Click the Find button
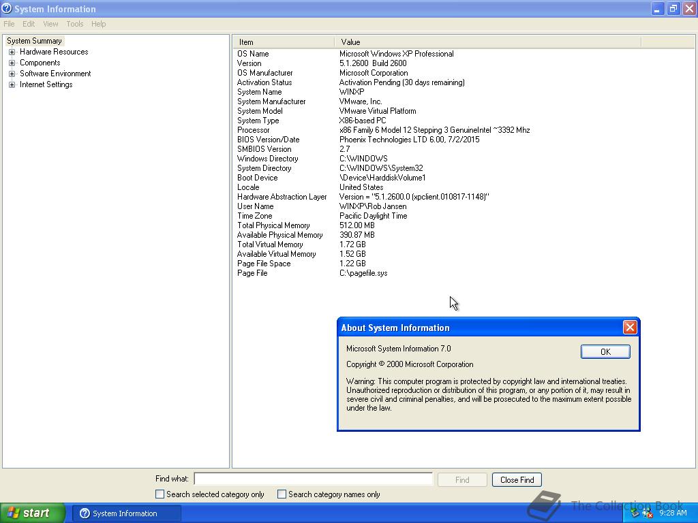The width and height of the screenshot is (698, 523). [x=462, y=480]
